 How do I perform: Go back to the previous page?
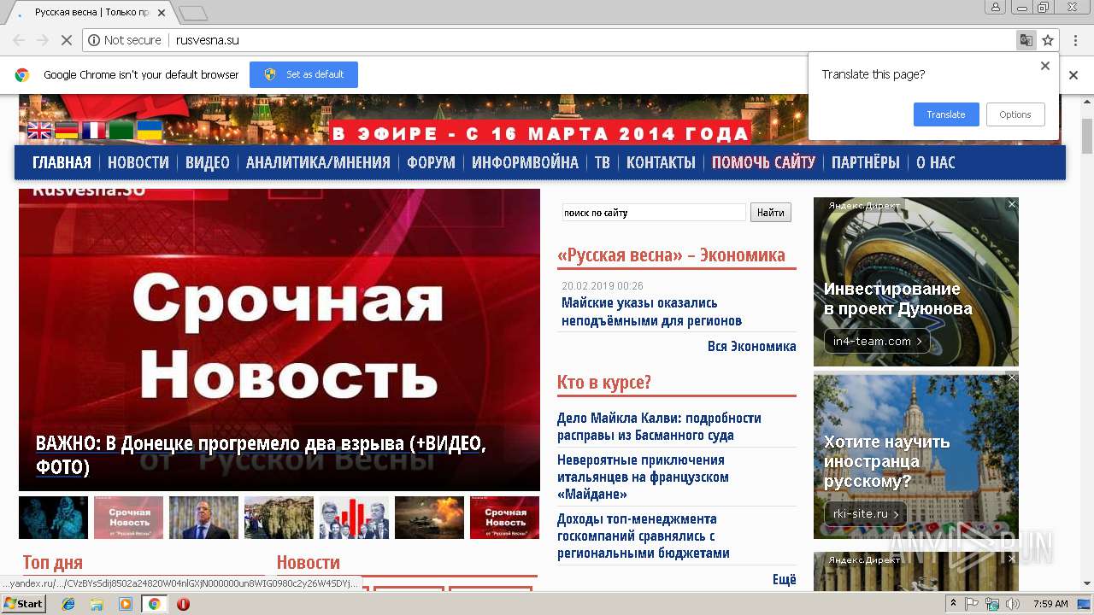(x=19, y=40)
